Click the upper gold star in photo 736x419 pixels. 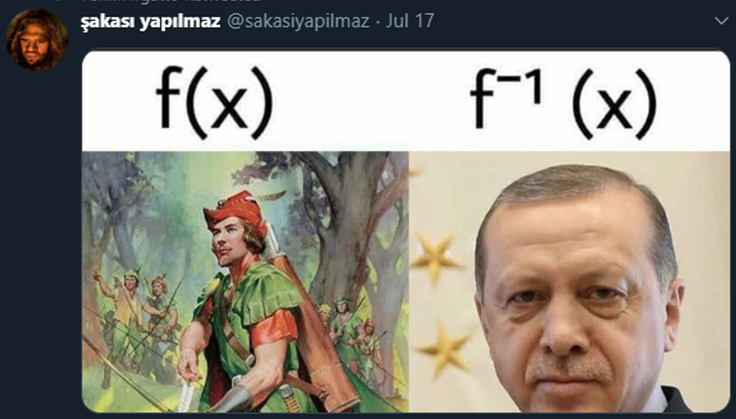435,257
